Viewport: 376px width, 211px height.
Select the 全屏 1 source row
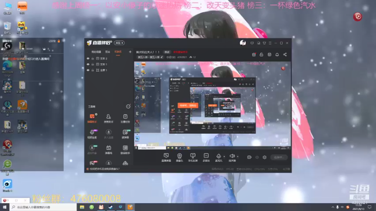pyautogui.click(x=109, y=70)
